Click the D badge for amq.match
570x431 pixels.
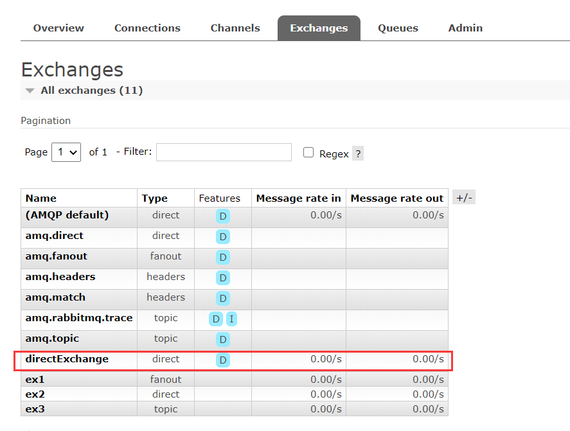223,298
